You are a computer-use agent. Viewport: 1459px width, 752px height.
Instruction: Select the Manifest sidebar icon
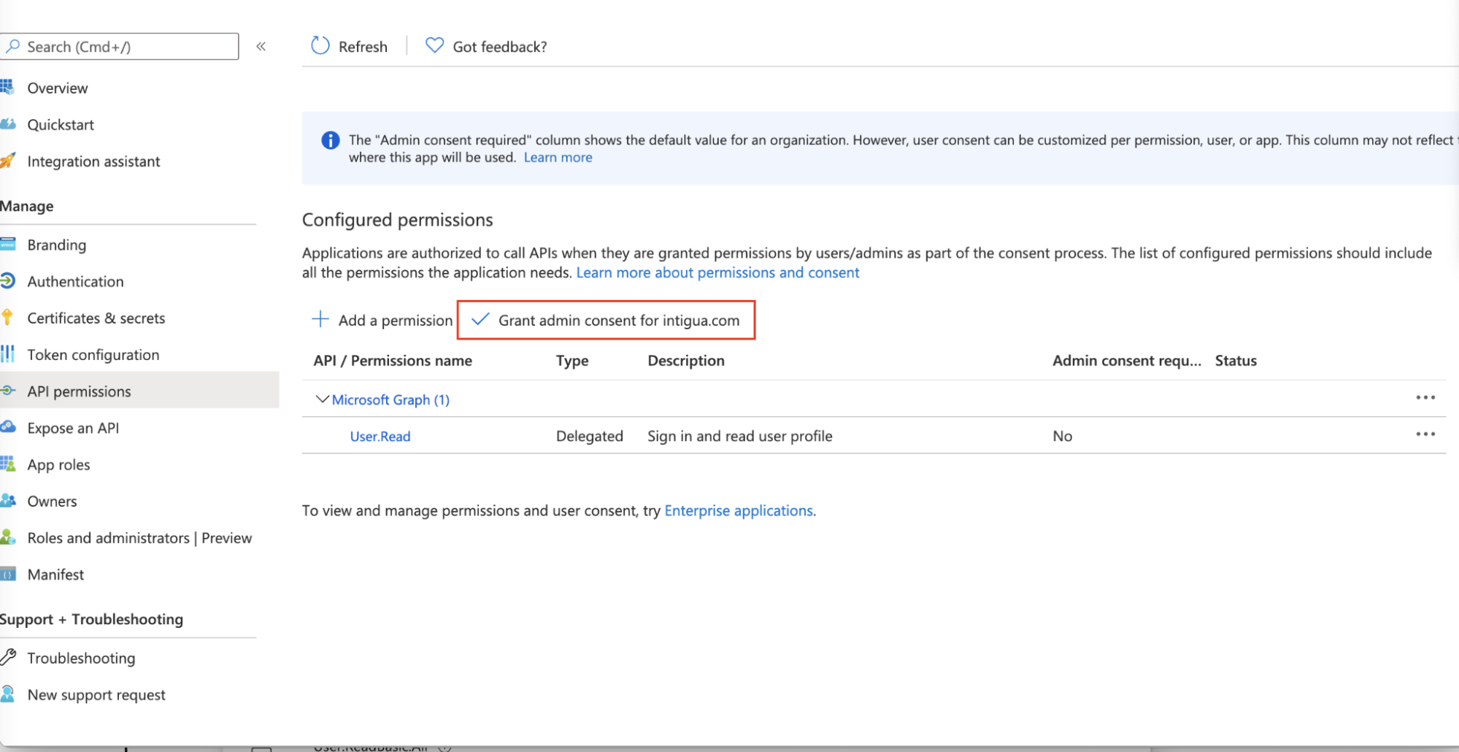pos(8,575)
